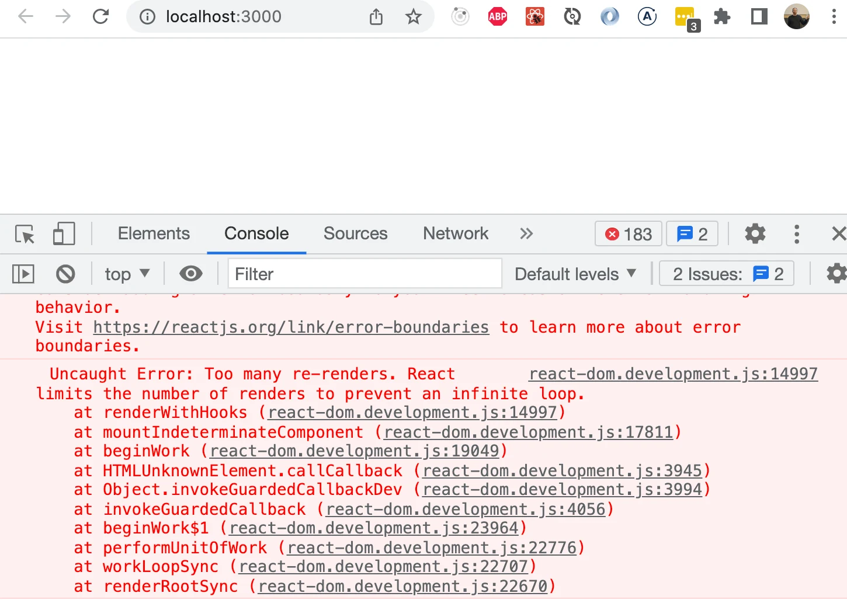Open DevTools settings gear
The width and height of the screenshot is (847, 600).
click(x=755, y=233)
